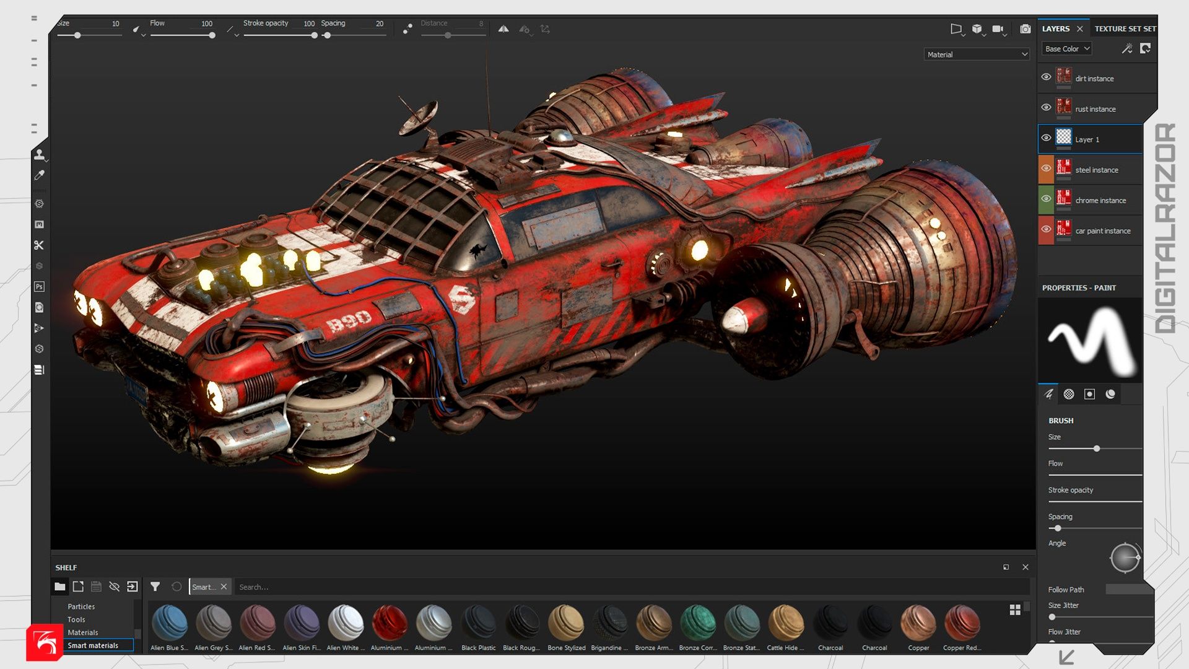The width and height of the screenshot is (1189, 669).
Task: Expand the Material view mode dropdown
Action: click(977, 55)
